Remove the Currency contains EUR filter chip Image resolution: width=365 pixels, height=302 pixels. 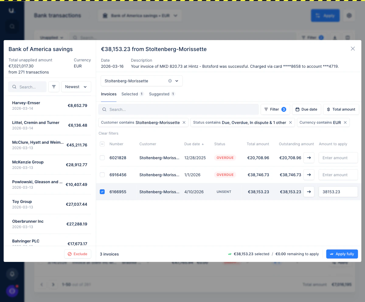[345, 122]
